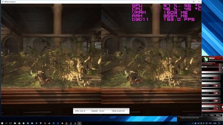Click the NVIDIA green tray icon
Image resolution: width=223 pixels, height=125 pixels.
(201, 123)
